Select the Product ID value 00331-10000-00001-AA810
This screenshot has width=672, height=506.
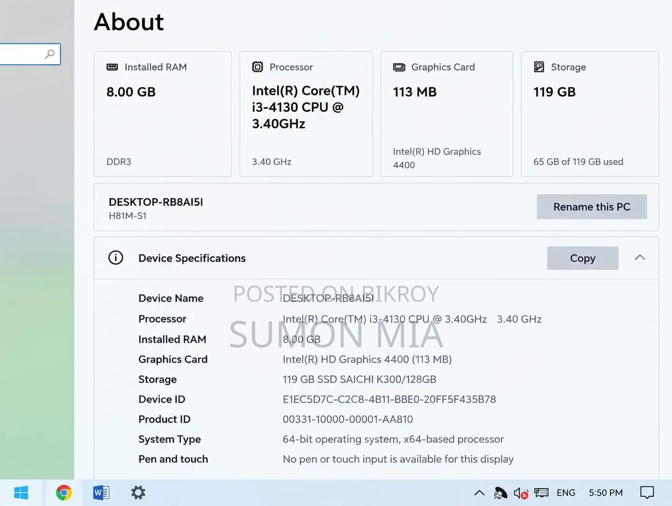(348, 419)
